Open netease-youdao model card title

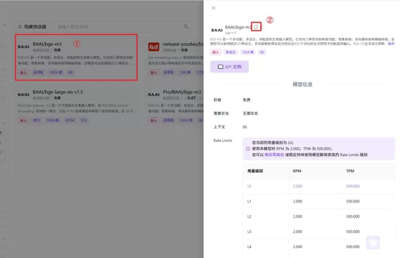point(183,44)
